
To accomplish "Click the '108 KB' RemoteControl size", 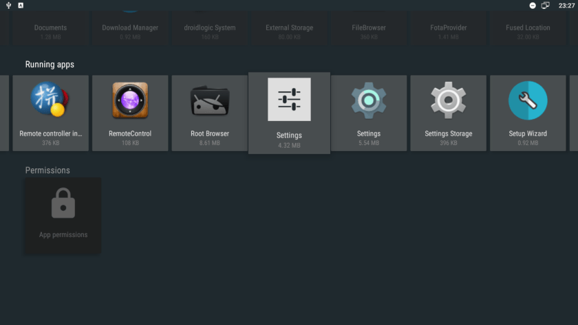I will [x=130, y=143].
